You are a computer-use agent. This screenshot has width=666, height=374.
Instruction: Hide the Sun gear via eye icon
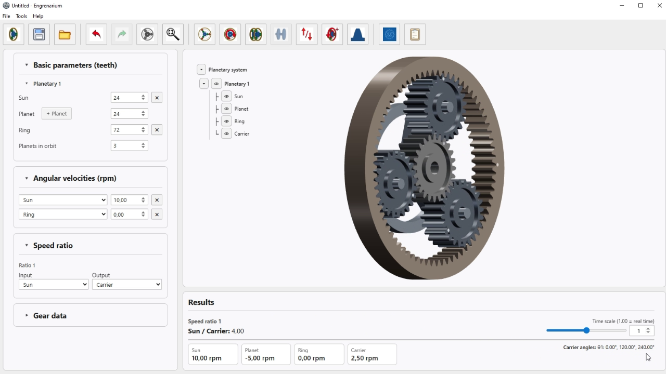click(226, 96)
